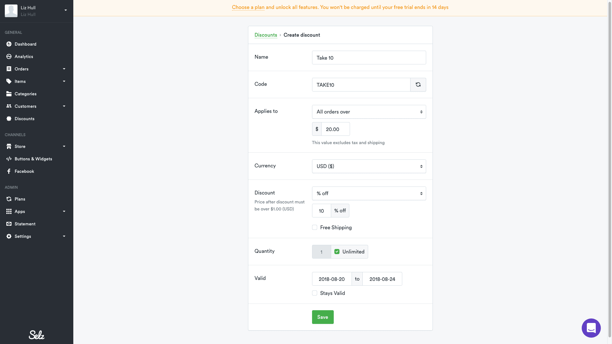Open the chat support bubble

[x=591, y=328]
